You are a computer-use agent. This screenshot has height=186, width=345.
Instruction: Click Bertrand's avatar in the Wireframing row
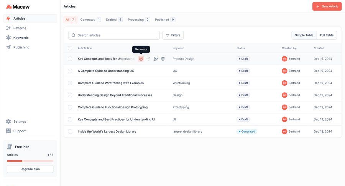tap(284, 83)
